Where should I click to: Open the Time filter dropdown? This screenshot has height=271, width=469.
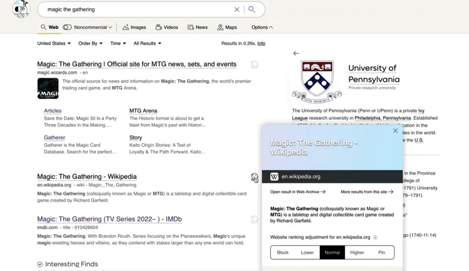click(118, 43)
